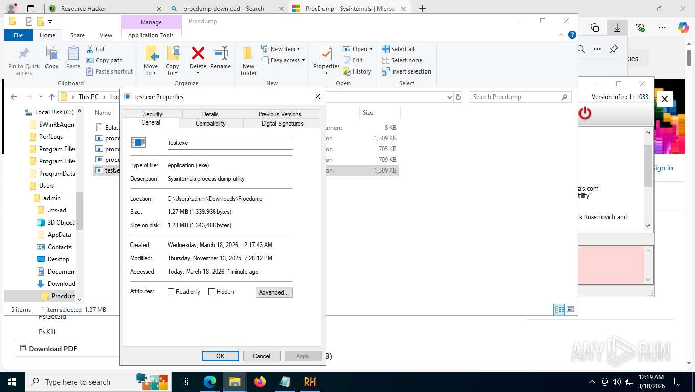Expand address bar history dropdown
The image size is (695, 392).
[x=449, y=97]
